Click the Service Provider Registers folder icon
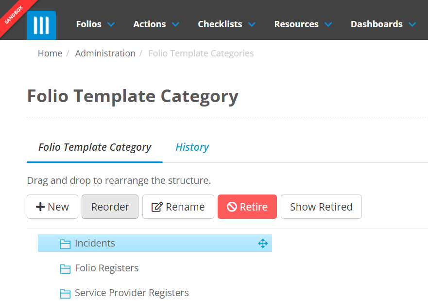The height and width of the screenshot is (301, 428). (65, 293)
